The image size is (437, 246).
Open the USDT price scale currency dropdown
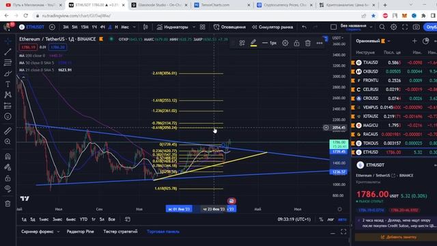tap(337, 38)
